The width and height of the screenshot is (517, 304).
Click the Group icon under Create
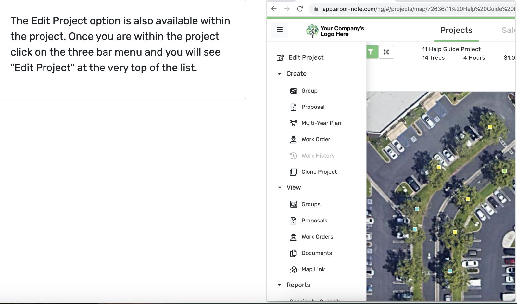tap(293, 91)
